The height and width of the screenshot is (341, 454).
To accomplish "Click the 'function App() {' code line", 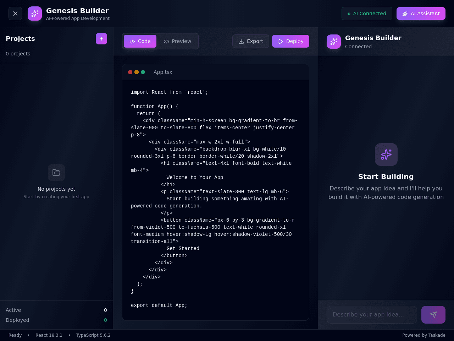I will click(155, 106).
